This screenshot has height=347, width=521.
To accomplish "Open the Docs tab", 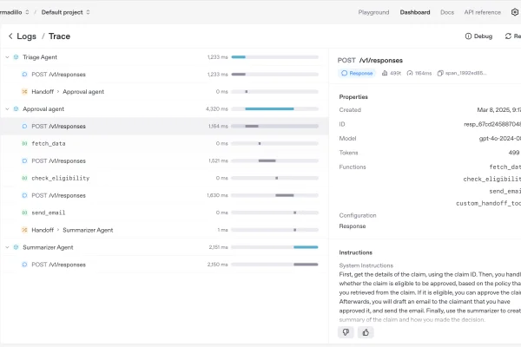I will pyautogui.click(x=447, y=12).
